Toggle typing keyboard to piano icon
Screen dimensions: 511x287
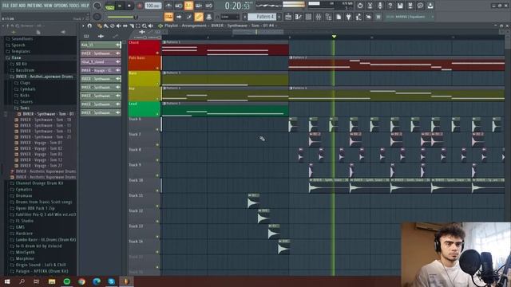click(x=168, y=17)
